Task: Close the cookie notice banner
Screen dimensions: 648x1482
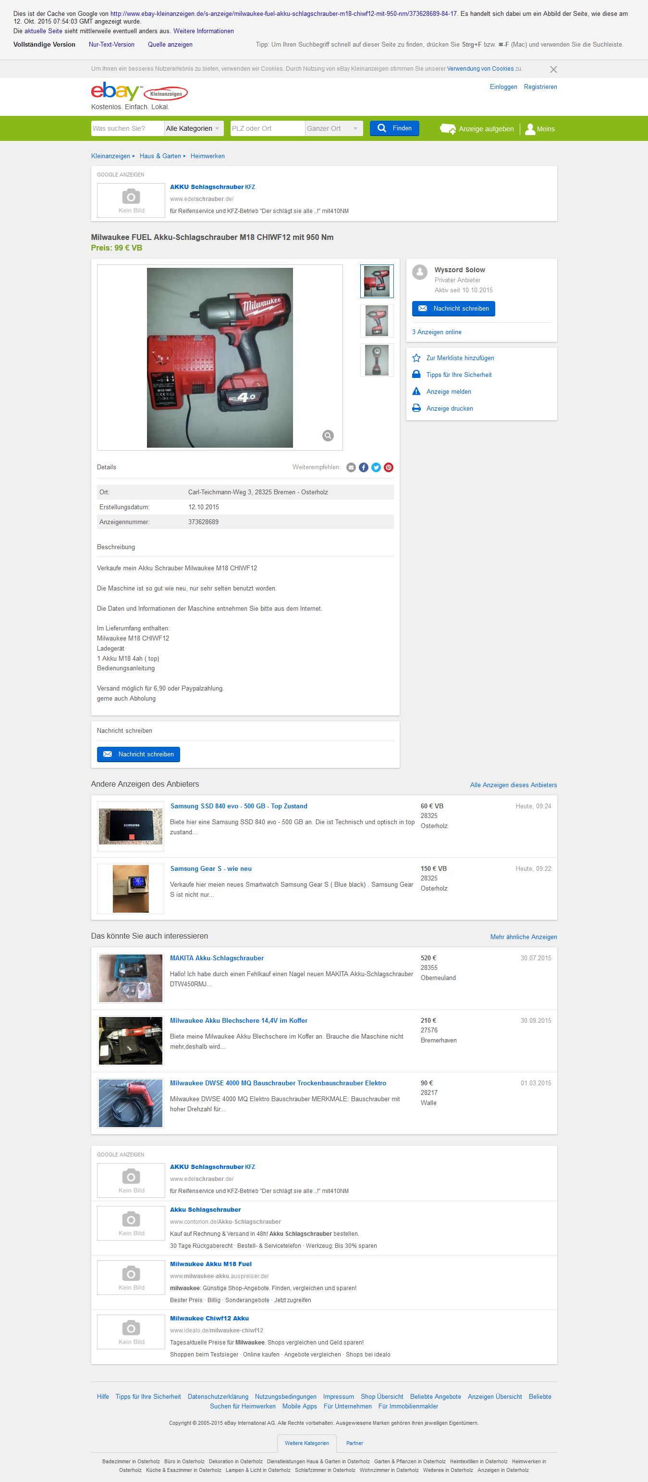Action: (553, 69)
